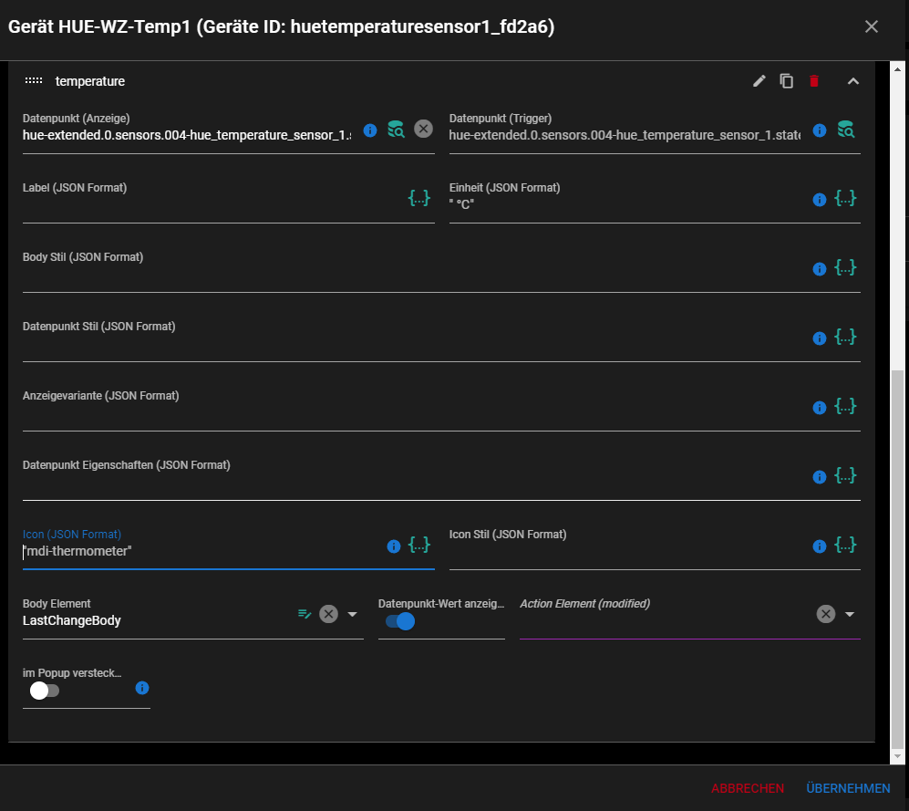Delete the temperature element with trash icon
909x811 pixels.
813,81
